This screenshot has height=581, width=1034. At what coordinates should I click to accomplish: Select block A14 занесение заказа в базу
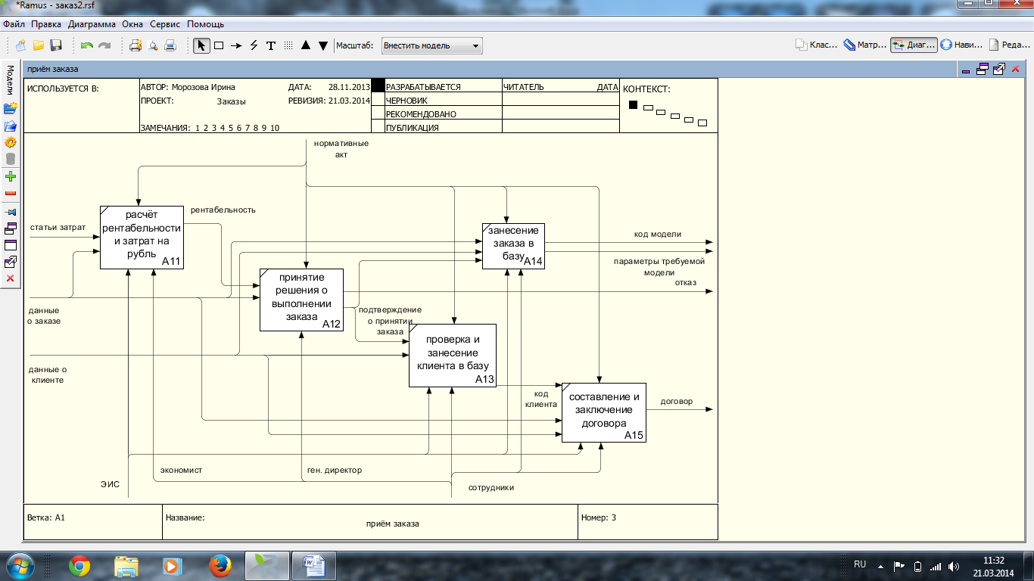[514, 246]
